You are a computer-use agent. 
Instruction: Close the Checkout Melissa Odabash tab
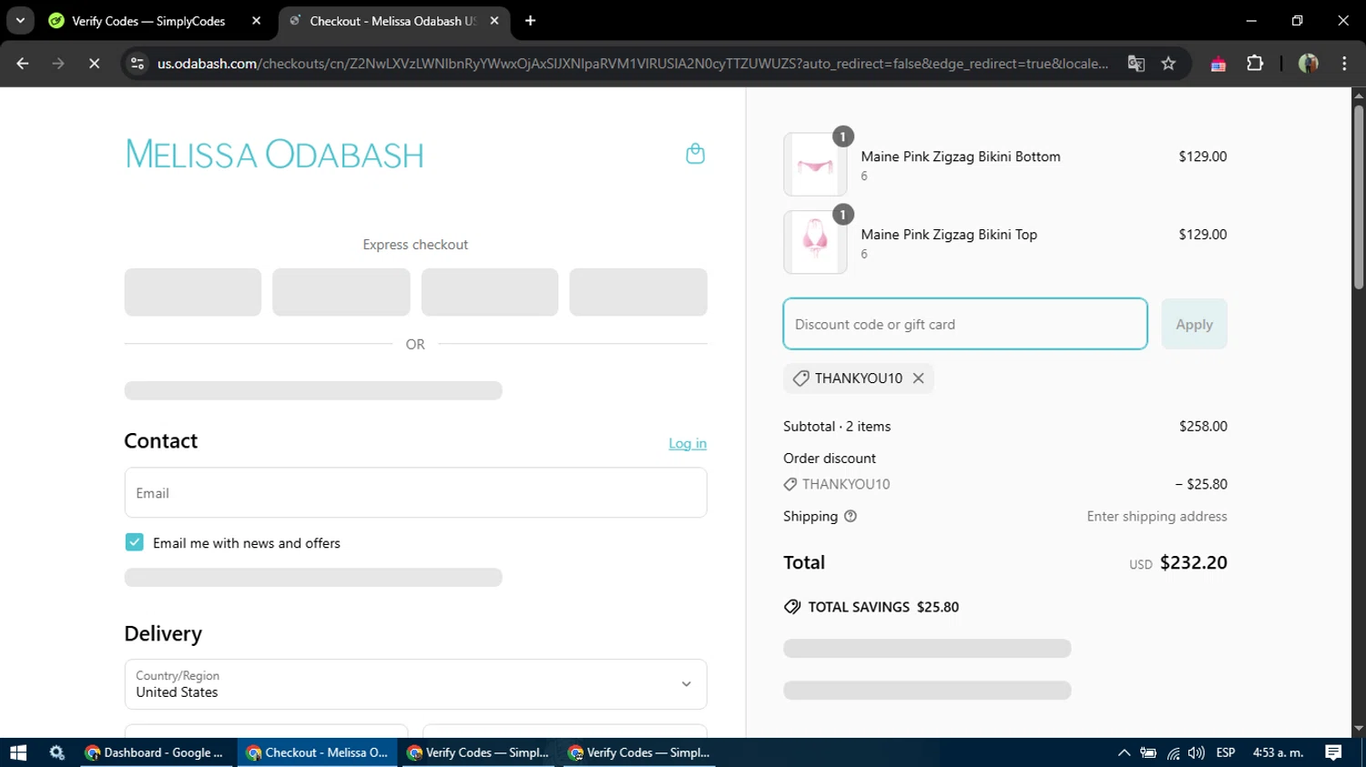(494, 21)
